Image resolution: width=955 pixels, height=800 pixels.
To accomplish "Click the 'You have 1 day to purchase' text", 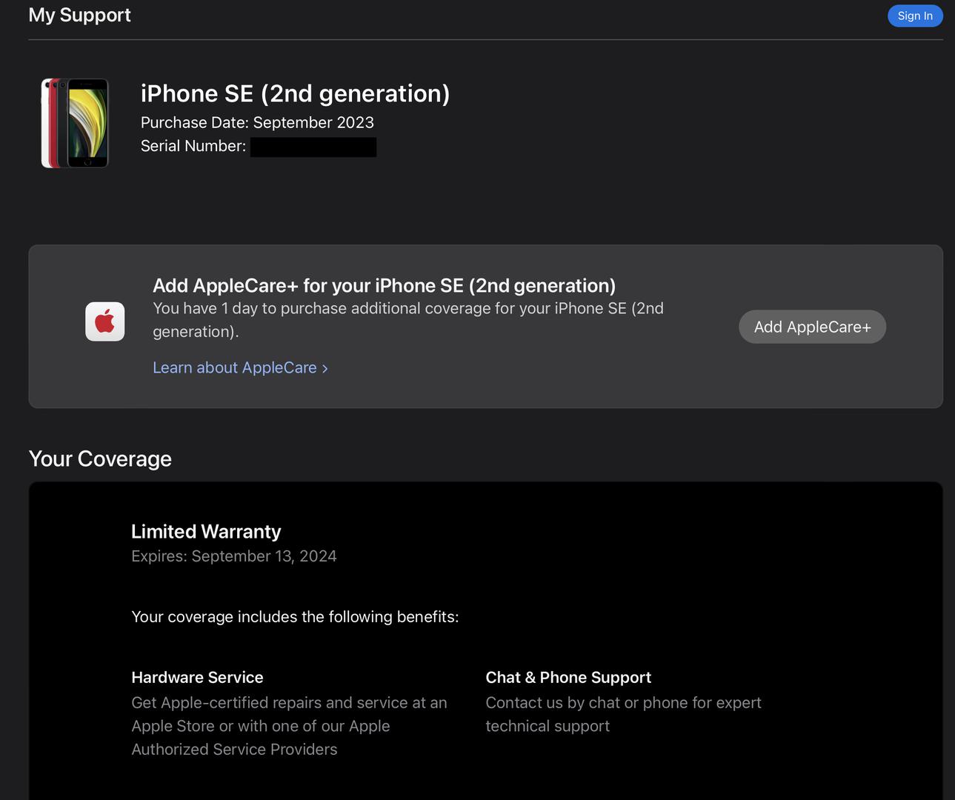I will click(408, 320).
